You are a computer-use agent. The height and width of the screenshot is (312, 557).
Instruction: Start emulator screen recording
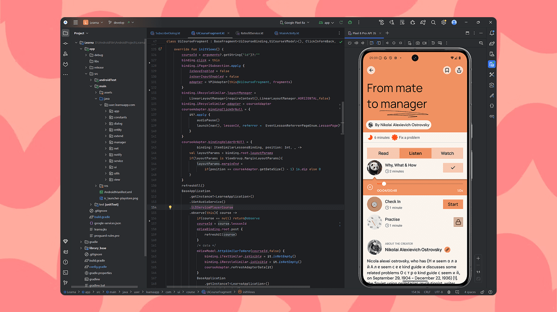coord(425,43)
